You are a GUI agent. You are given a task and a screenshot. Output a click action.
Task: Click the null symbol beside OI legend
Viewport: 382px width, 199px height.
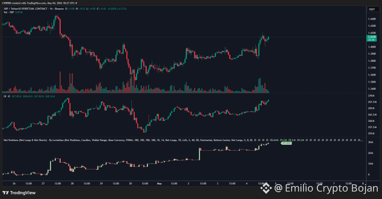(x=9, y=97)
